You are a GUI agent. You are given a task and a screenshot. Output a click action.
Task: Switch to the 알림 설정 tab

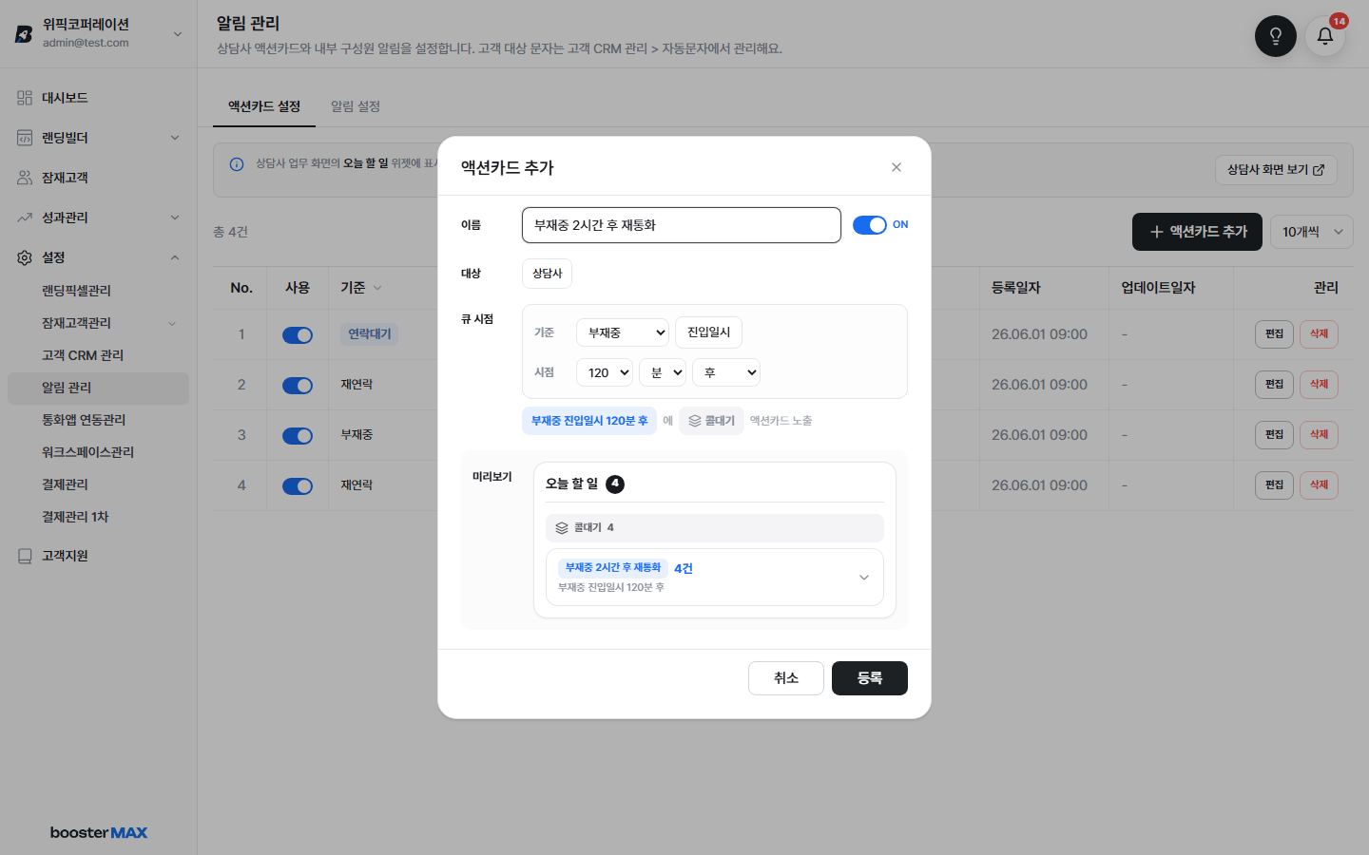pyautogui.click(x=356, y=106)
